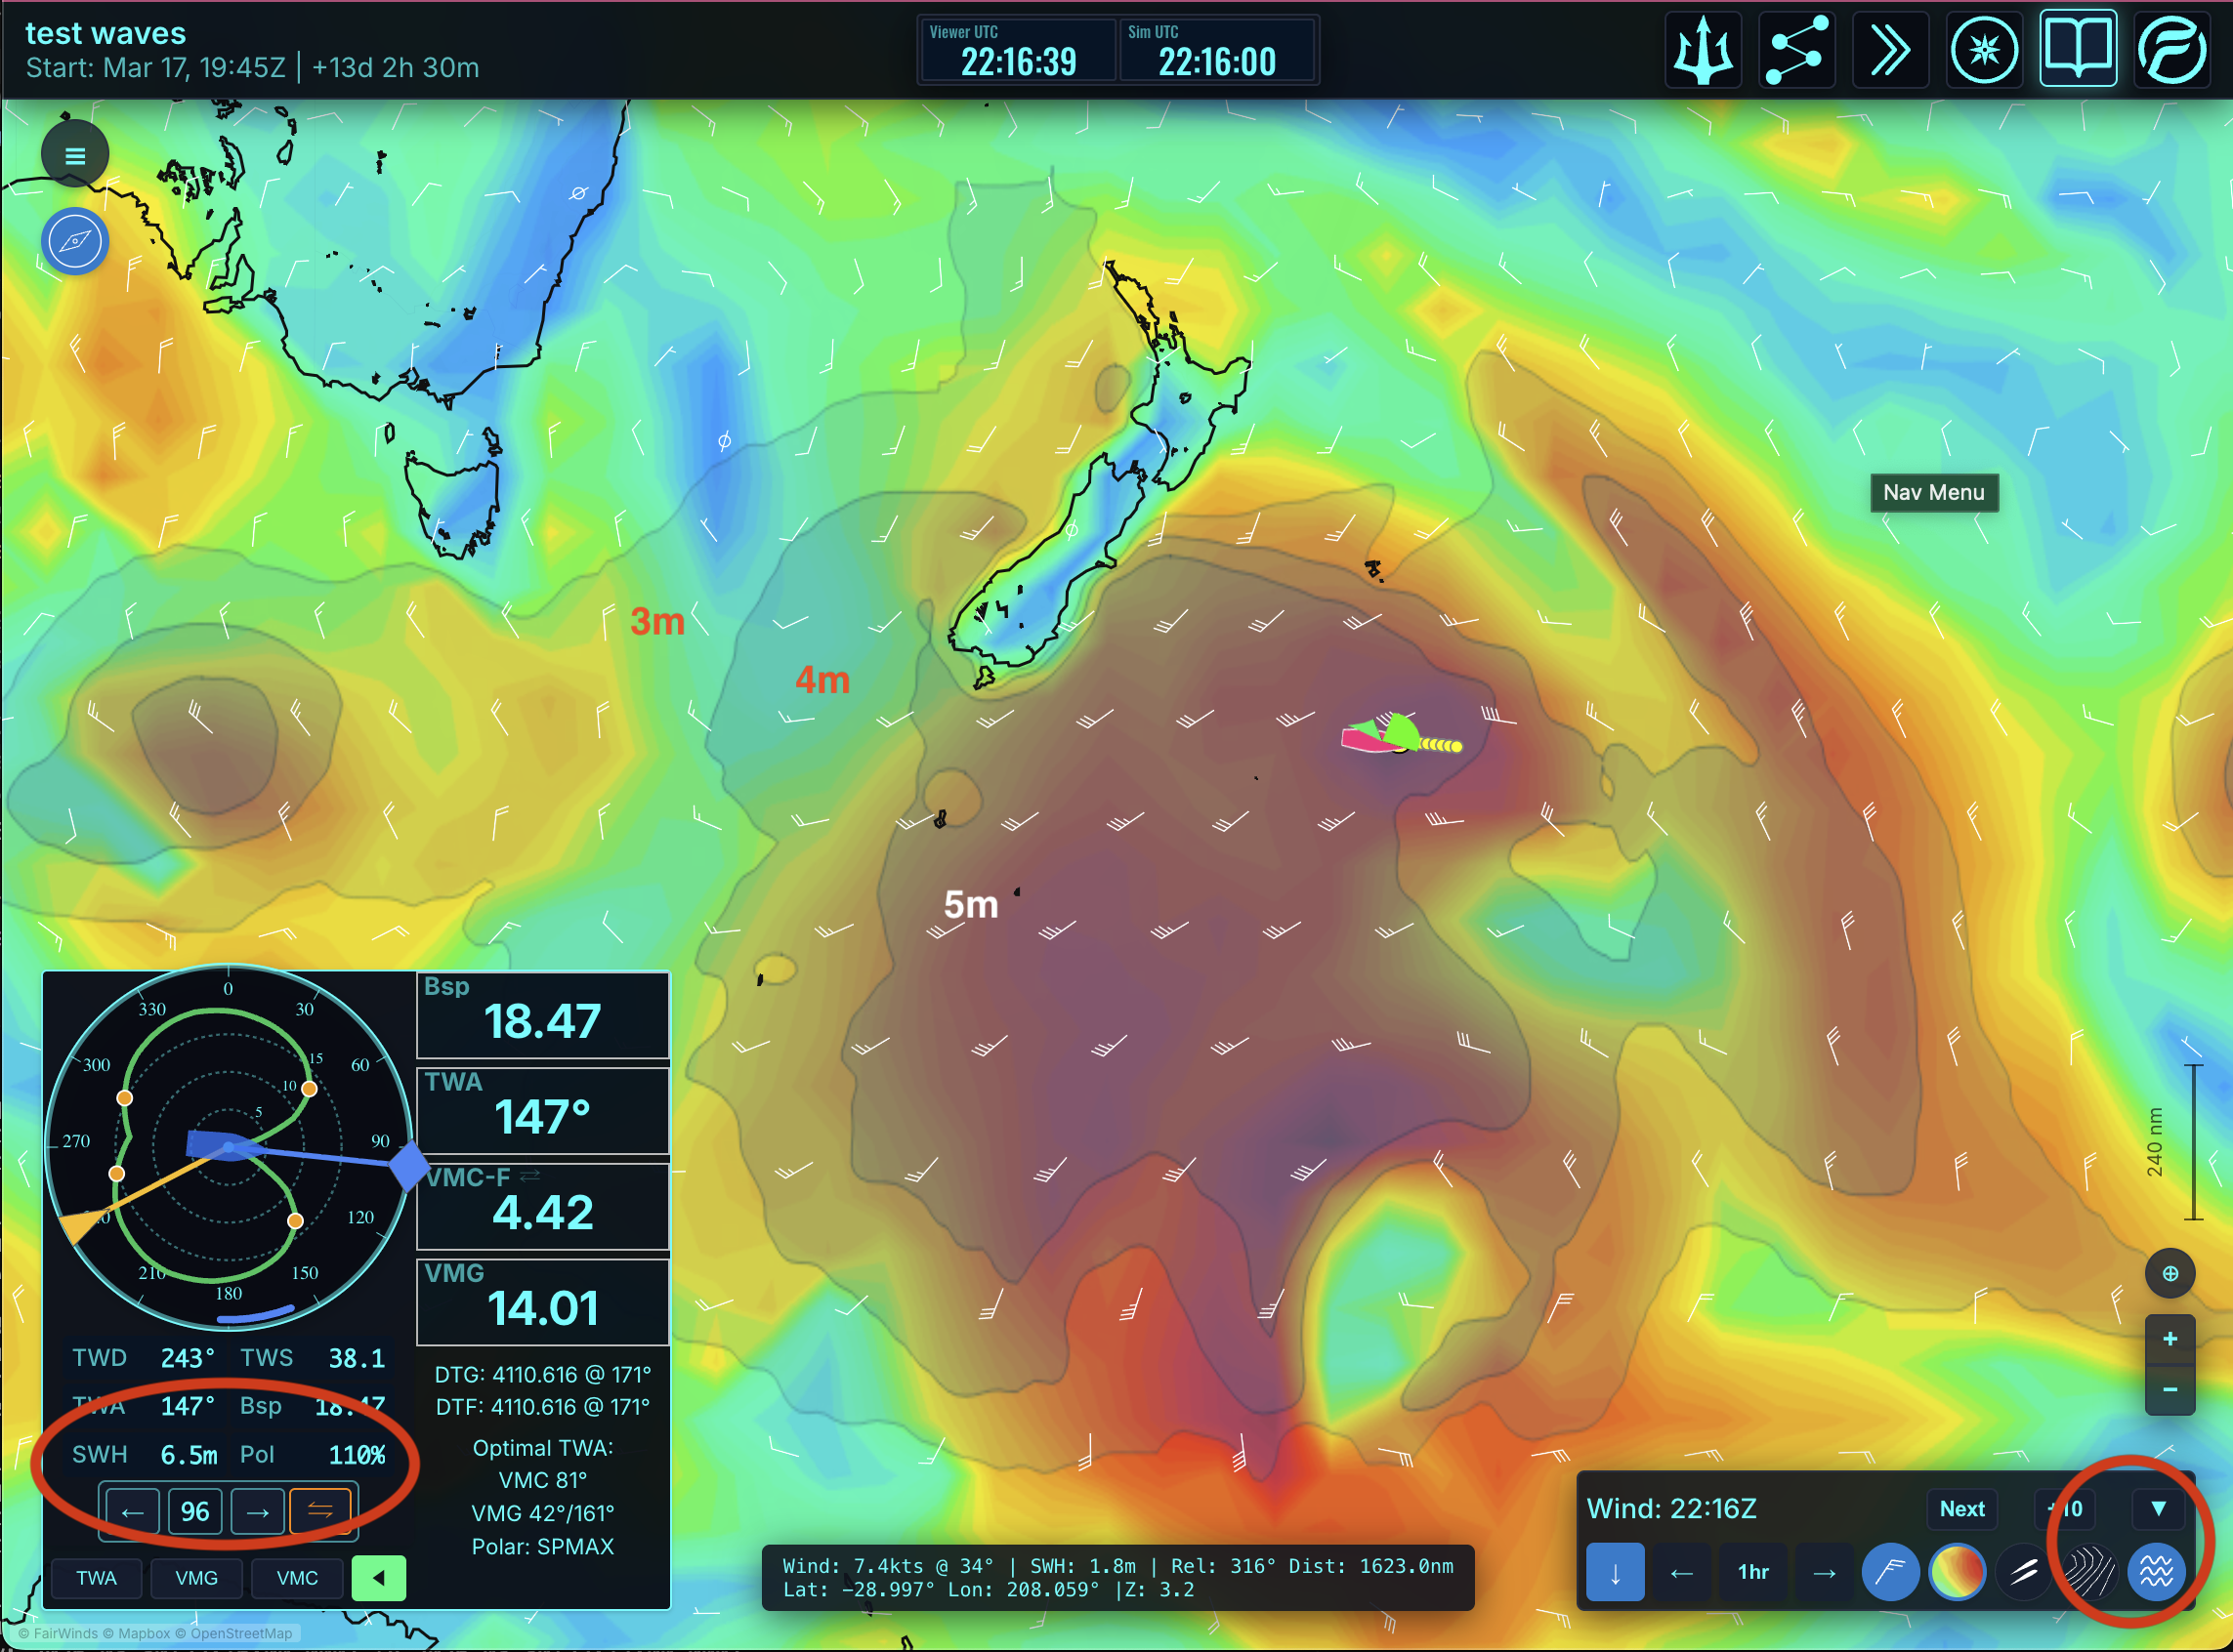The height and width of the screenshot is (1652, 2233).
Task: Click the blue compass orientation button
Action: (75, 241)
